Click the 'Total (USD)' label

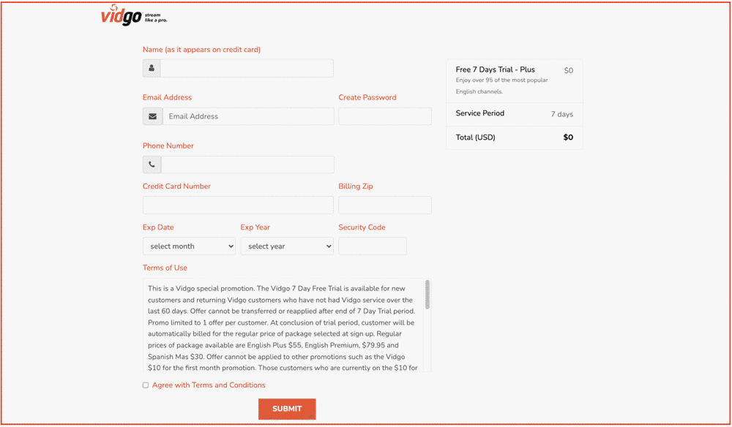click(x=475, y=137)
